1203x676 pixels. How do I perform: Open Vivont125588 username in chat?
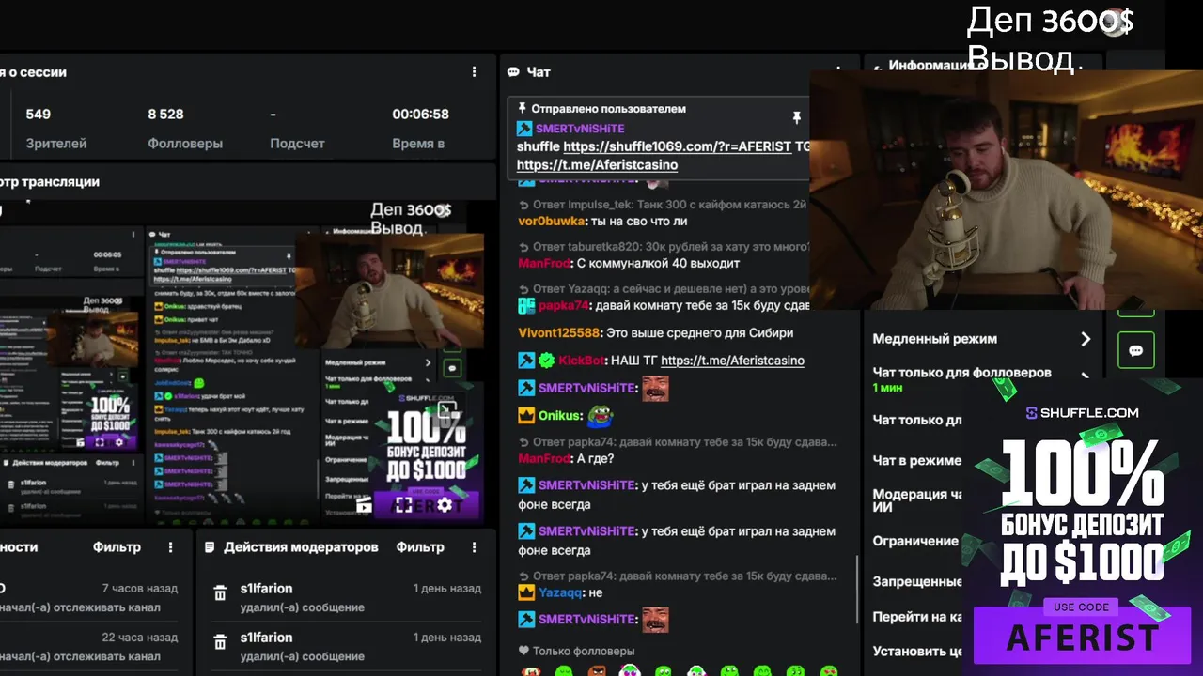(x=558, y=333)
